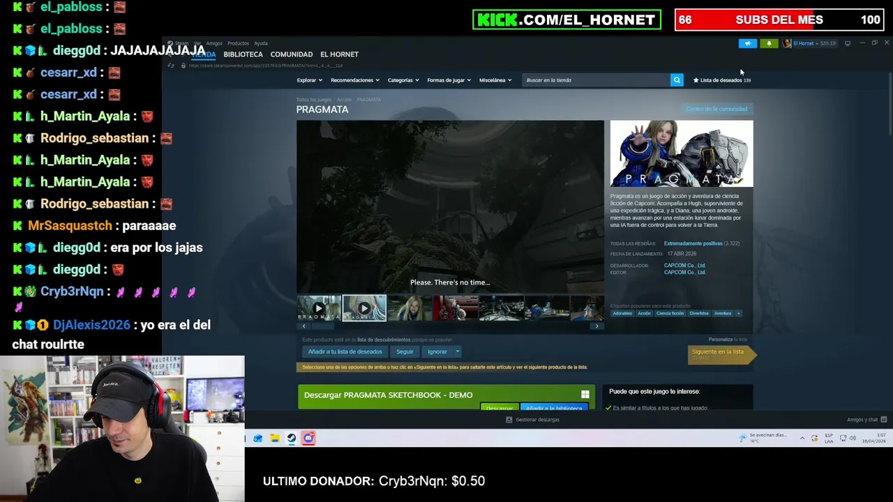Show hidden system tray icons
The height and width of the screenshot is (502, 893).
pyautogui.click(x=802, y=438)
